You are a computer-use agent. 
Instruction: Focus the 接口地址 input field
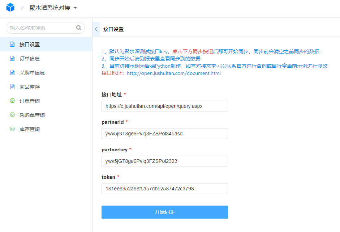tap(164, 106)
